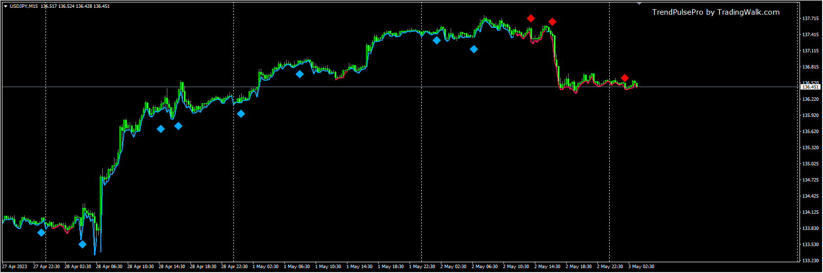
Task: Click the 27 Apr 2023 date label
Action: [x=15, y=267]
